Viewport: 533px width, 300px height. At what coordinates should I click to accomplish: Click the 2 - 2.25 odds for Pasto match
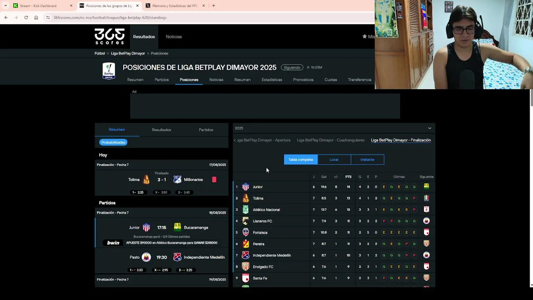point(185,270)
